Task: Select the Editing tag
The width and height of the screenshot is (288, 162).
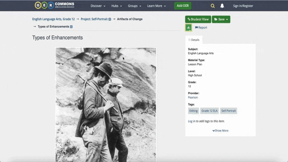Action: click(x=193, y=111)
